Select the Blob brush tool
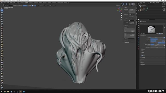This screenshot has width=166, height=93. (x=2, y=24)
